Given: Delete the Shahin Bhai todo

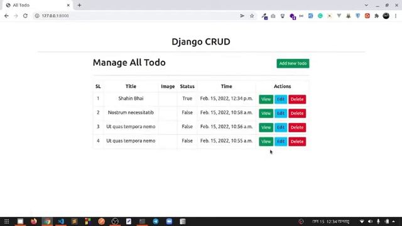Looking at the screenshot, I should [297, 99].
